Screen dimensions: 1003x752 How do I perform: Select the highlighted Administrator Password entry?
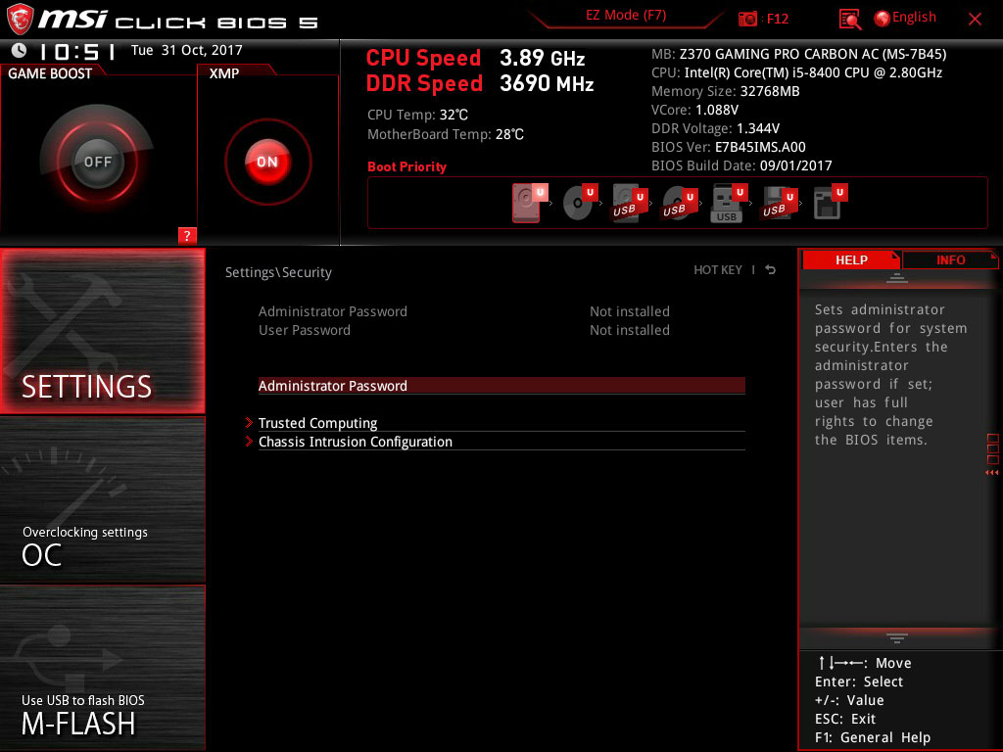(x=501, y=386)
